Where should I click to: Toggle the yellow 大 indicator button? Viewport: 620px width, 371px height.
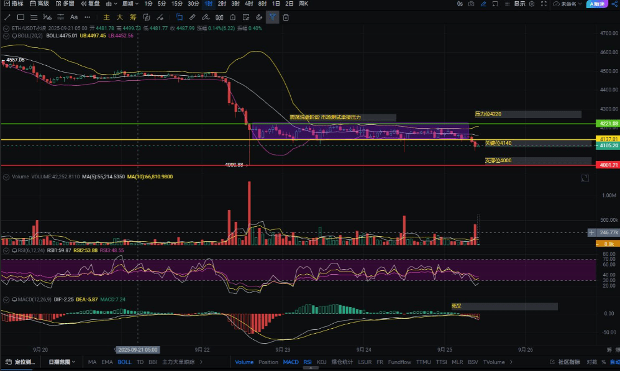tap(120, 17)
